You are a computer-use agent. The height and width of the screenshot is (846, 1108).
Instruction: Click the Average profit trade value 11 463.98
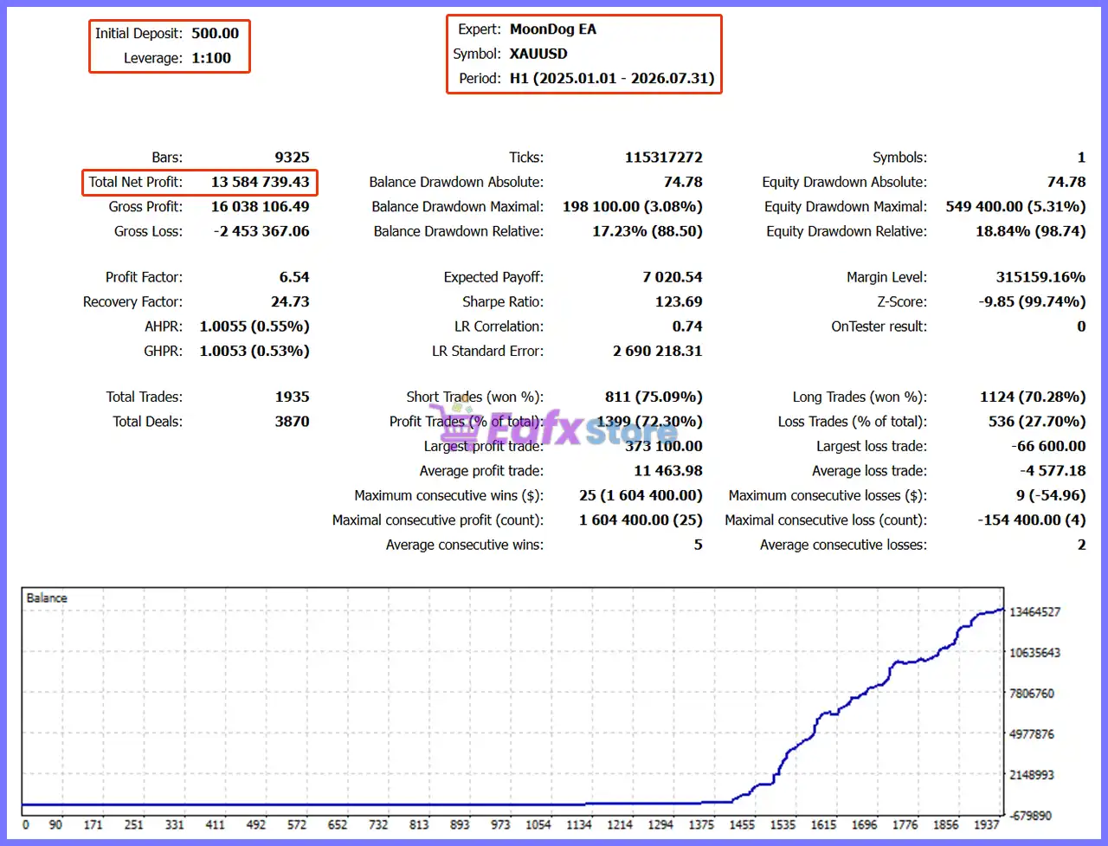[668, 471]
